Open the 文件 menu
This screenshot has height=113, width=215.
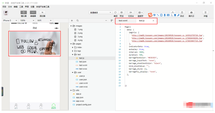[10, 7]
